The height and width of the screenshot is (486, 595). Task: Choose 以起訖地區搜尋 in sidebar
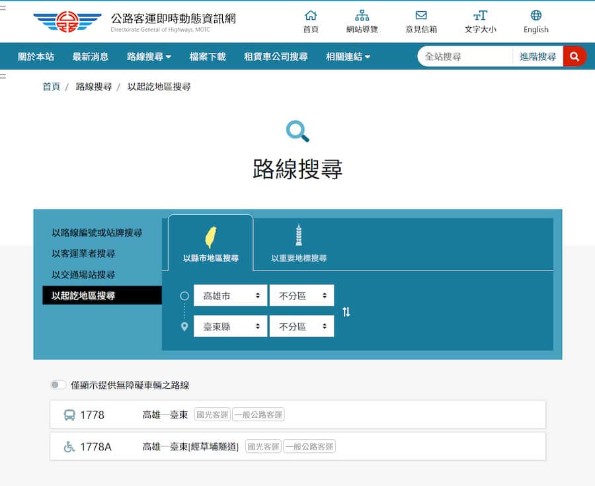102,295
